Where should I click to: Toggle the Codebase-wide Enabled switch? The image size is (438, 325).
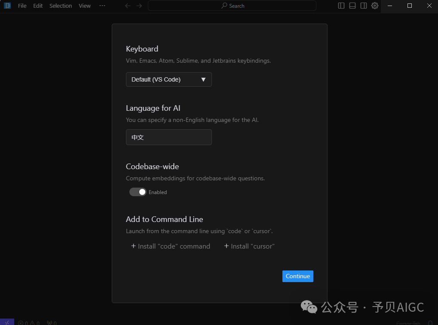(138, 192)
